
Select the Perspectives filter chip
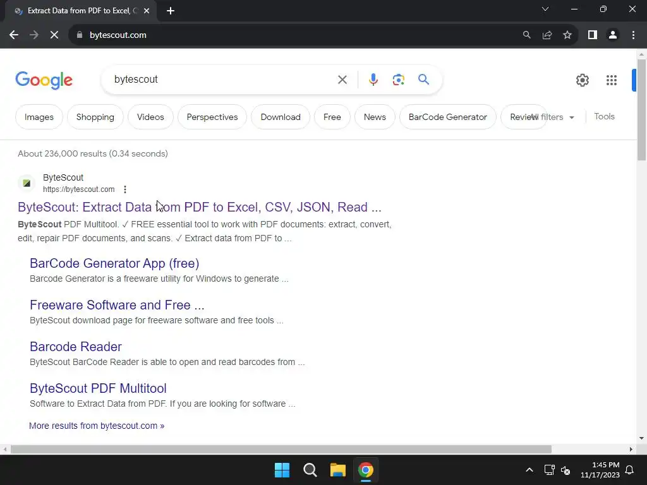[x=212, y=117]
